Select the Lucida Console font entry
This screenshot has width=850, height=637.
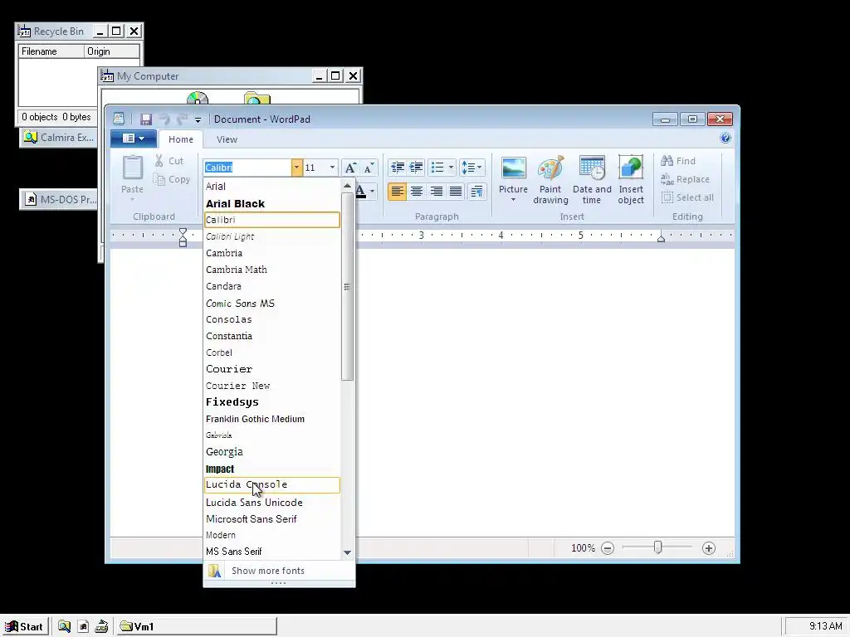coord(272,485)
